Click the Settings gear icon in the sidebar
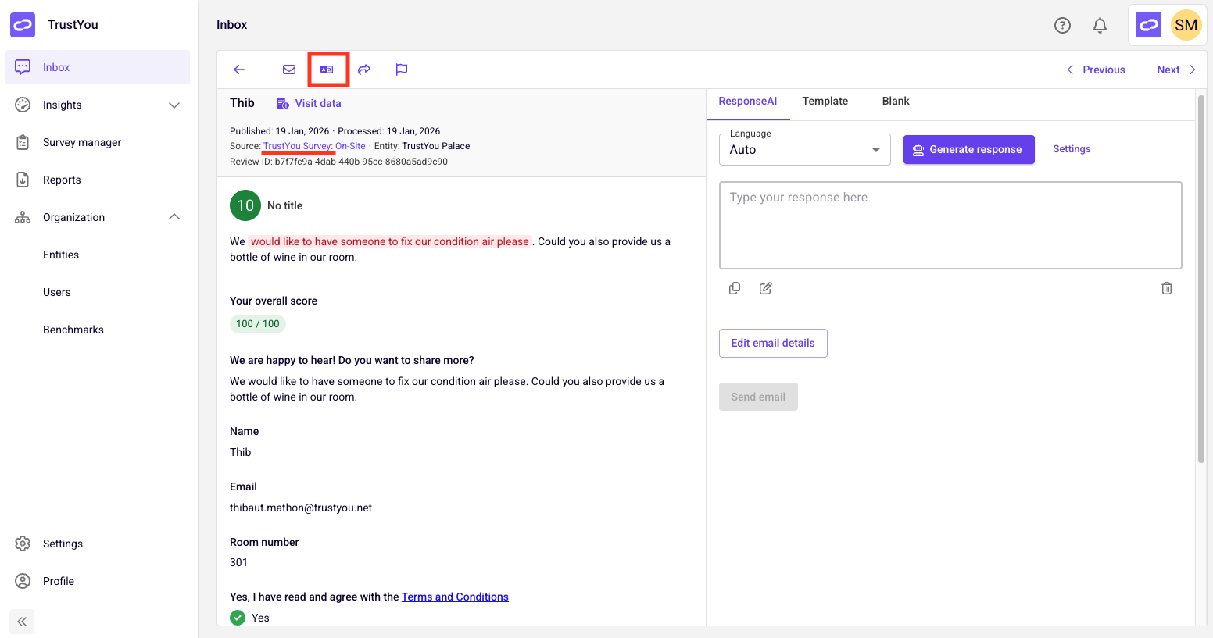 pyautogui.click(x=23, y=544)
